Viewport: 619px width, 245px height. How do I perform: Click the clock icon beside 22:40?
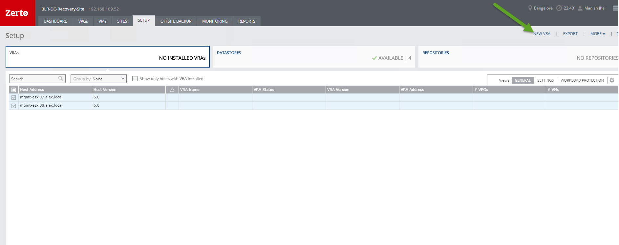(x=559, y=8)
